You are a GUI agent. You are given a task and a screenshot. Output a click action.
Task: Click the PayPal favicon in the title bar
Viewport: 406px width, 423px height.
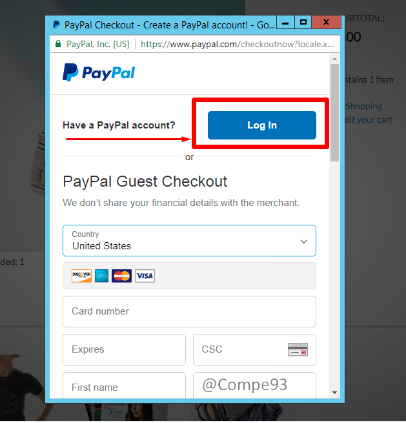tap(56, 25)
